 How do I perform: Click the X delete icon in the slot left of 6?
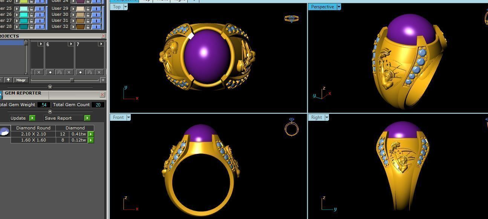pyautogui.click(x=39, y=72)
